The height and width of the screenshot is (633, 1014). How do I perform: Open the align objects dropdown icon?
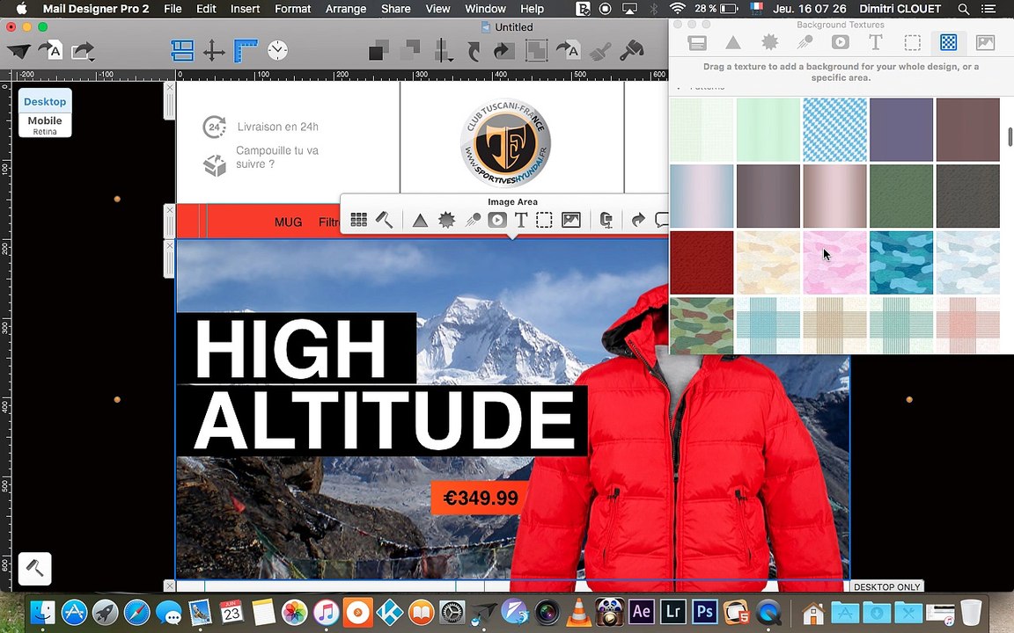click(443, 50)
